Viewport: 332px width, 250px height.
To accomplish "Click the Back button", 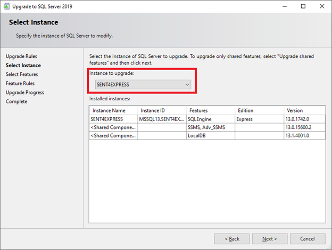I will (232, 239).
